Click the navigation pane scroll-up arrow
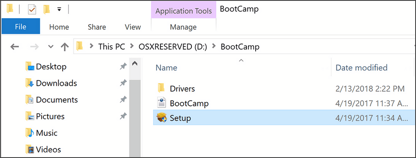 [x=134, y=64]
